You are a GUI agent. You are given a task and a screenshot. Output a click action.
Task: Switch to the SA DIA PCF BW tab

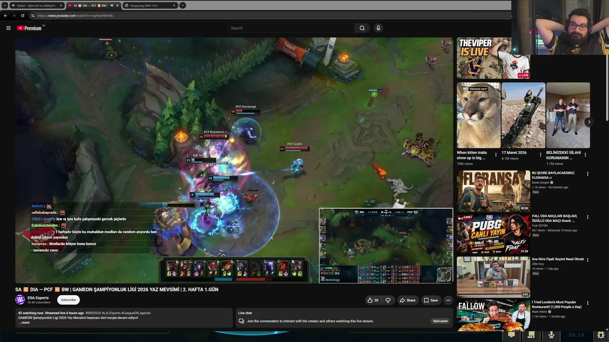tap(93, 6)
